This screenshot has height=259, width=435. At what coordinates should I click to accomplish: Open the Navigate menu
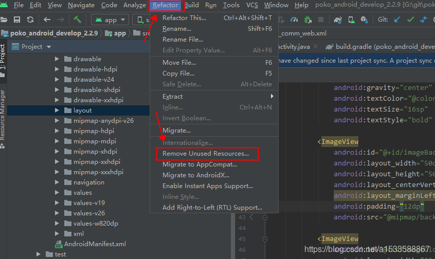(81, 5)
